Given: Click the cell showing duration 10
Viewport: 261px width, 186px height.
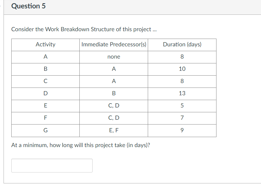Looking at the screenshot, I should coord(182,69).
